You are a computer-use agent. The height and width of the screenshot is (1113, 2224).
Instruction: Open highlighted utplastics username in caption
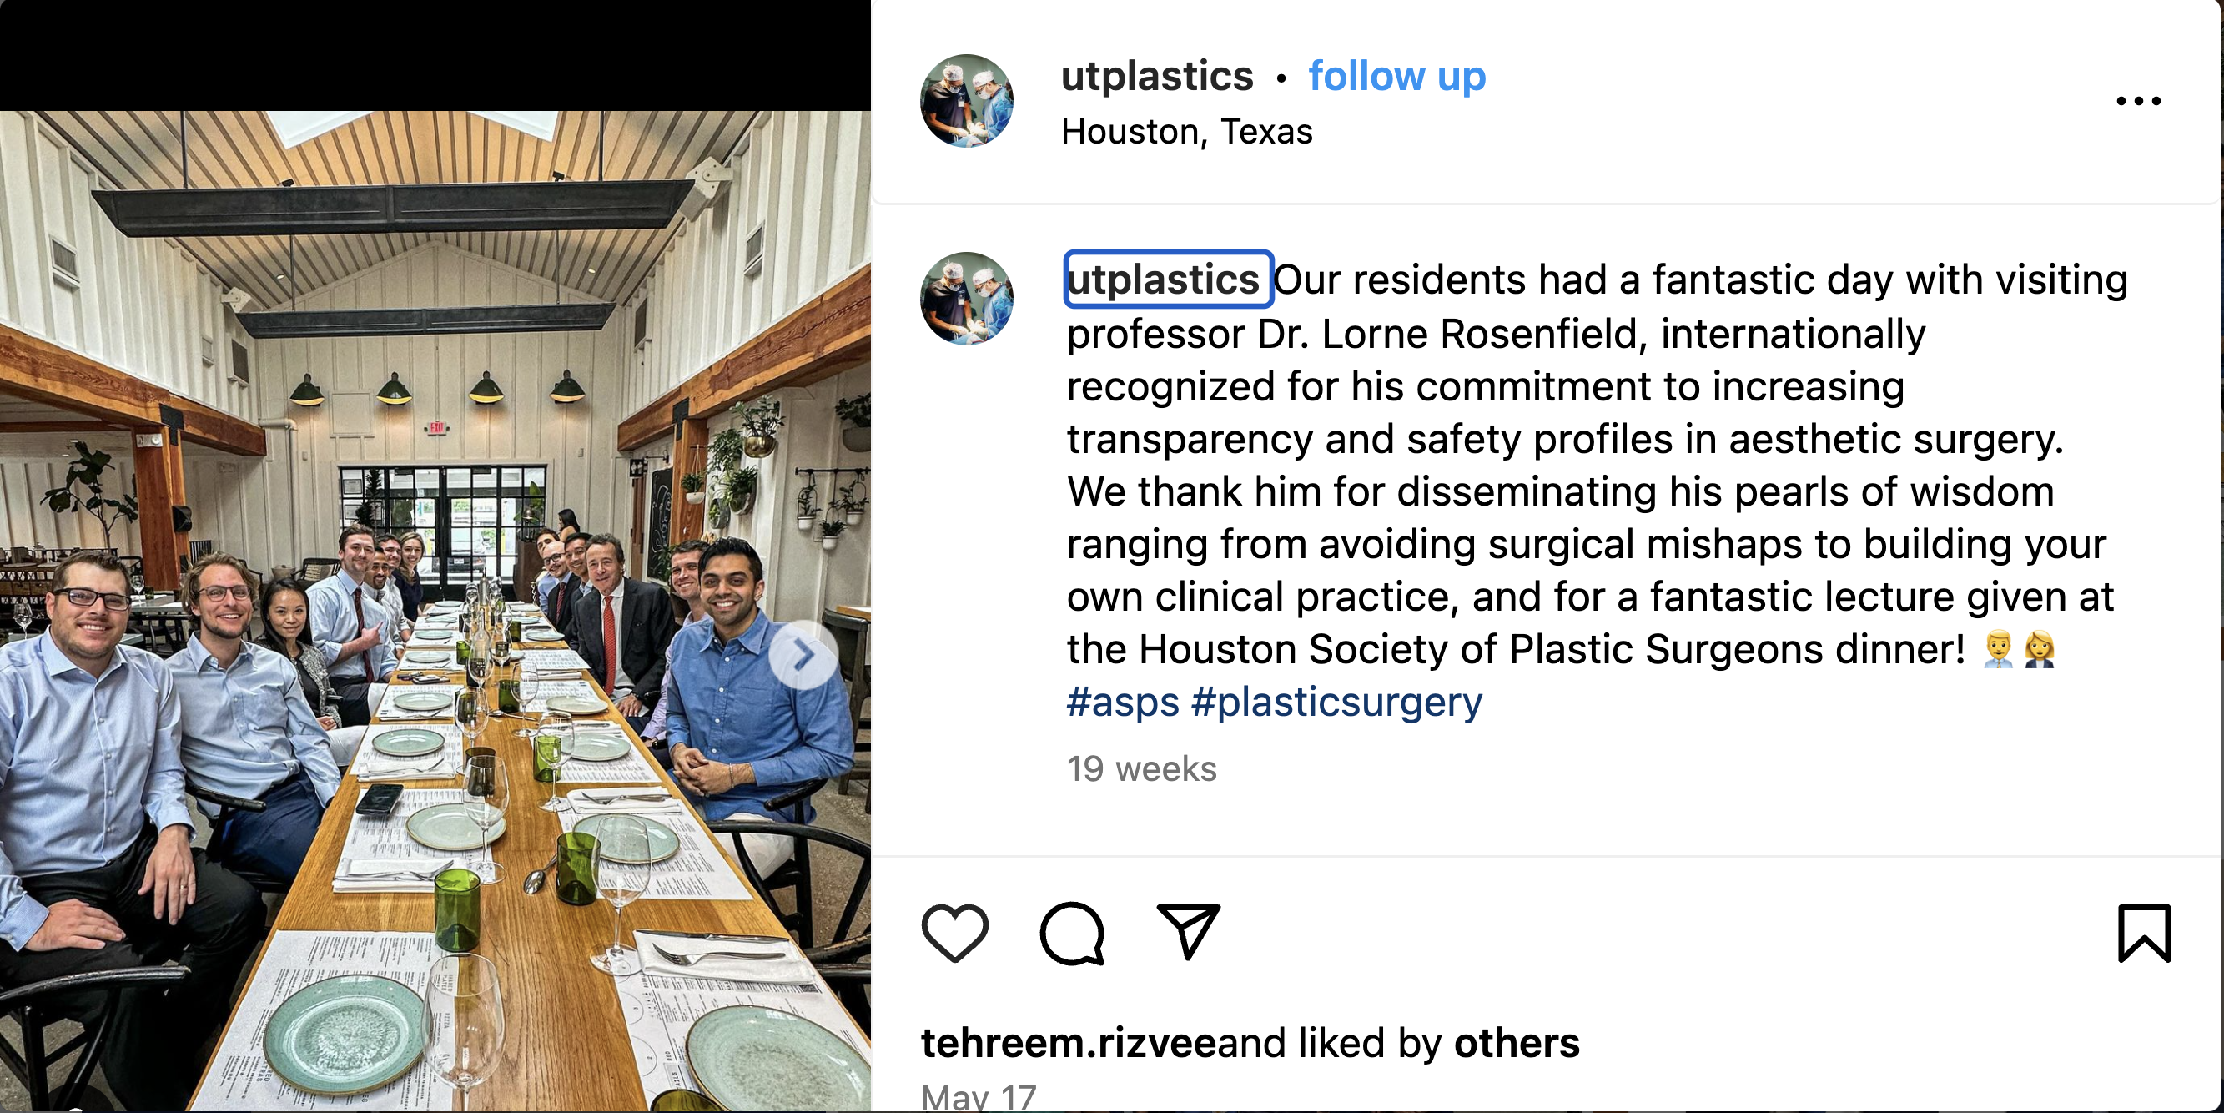click(x=1167, y=279)
